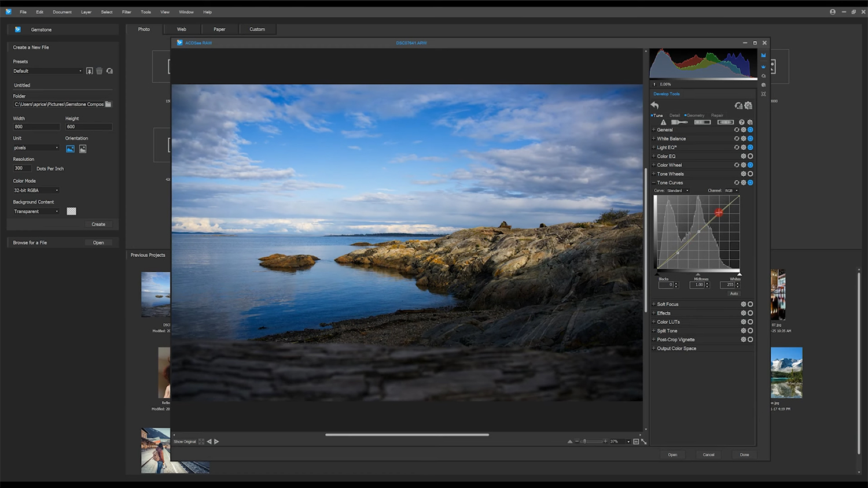
Task: Click the next image arrow
Action: click(x=217, y=442)
